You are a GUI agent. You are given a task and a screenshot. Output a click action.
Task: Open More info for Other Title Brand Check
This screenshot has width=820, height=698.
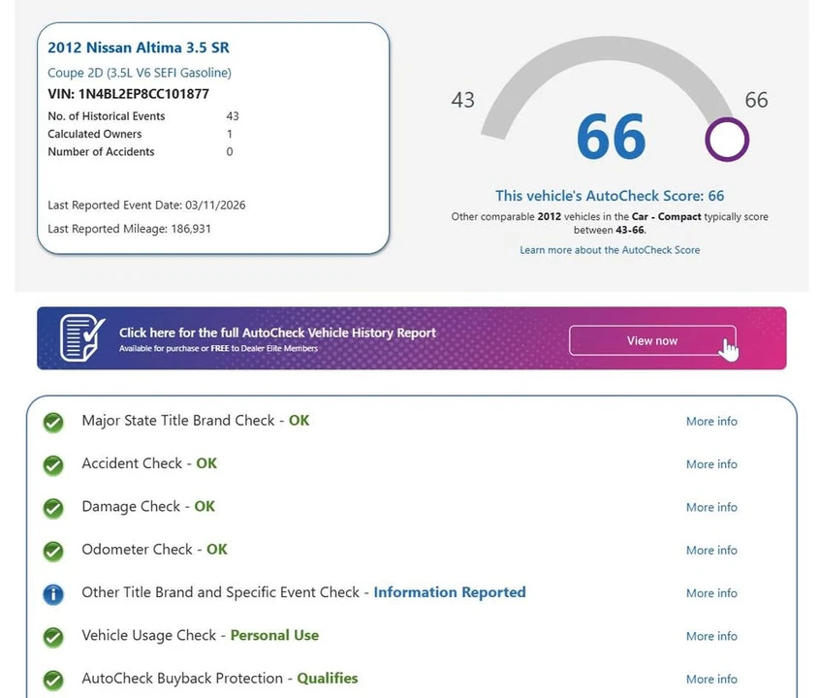tap(711, 593)
